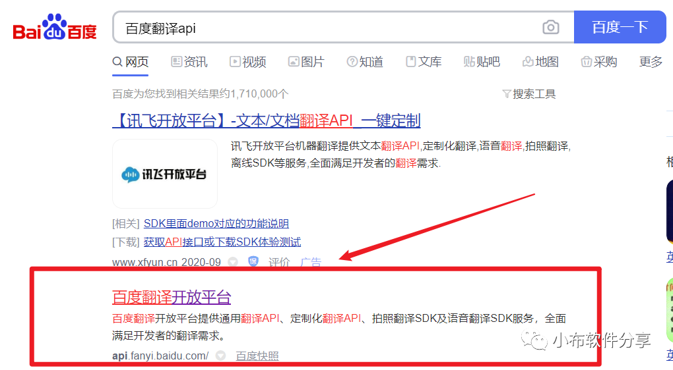Expand dropdown arrow beside api.fanyi.baidu.com

(220, 356)
